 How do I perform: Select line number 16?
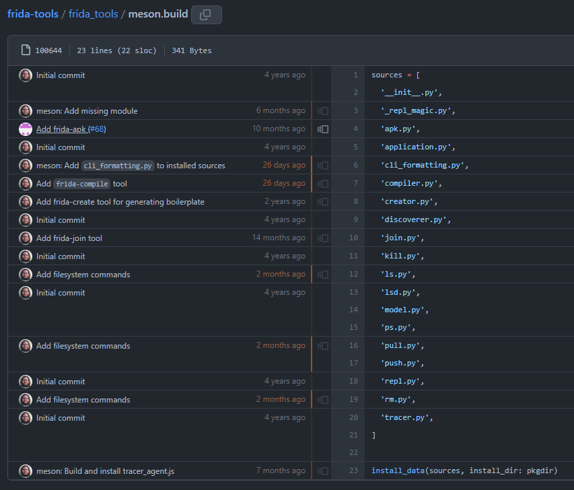coord(353,345)
